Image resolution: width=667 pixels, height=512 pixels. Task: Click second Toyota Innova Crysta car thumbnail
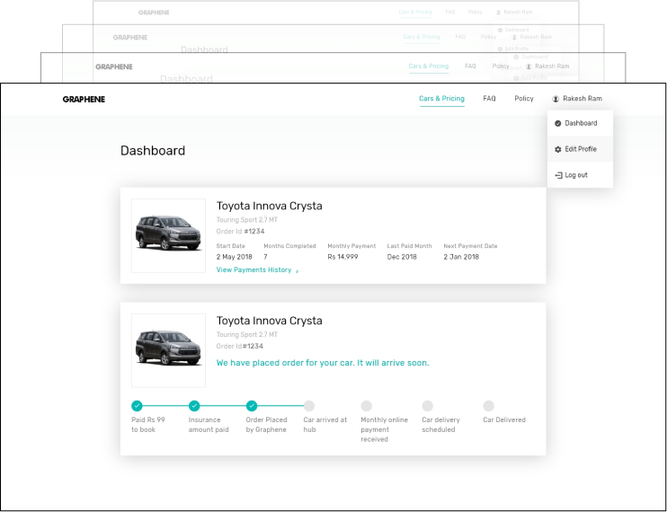tap(168, 350)
